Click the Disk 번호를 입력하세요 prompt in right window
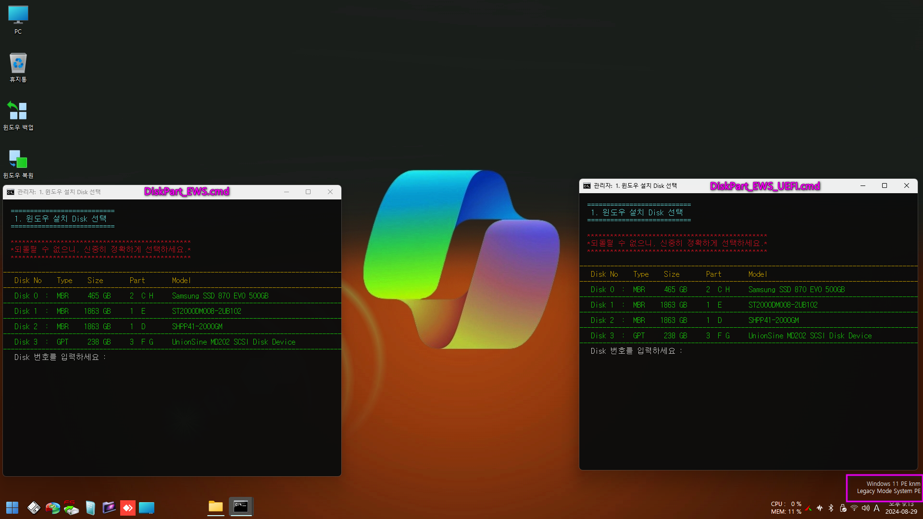The image size is (923, 519). pyautogui.click(x=636, y=351)
